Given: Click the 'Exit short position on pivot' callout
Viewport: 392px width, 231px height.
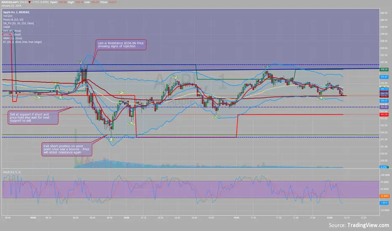Looking at the screenshot, I should [x=67, y=149].
